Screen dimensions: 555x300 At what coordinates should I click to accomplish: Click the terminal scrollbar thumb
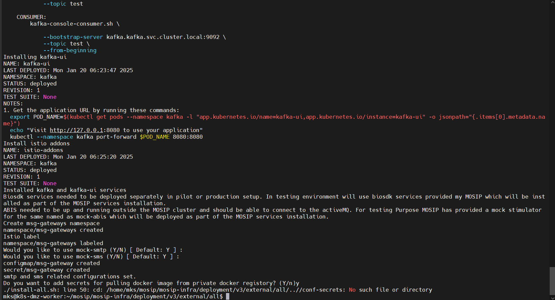[552, 281]
